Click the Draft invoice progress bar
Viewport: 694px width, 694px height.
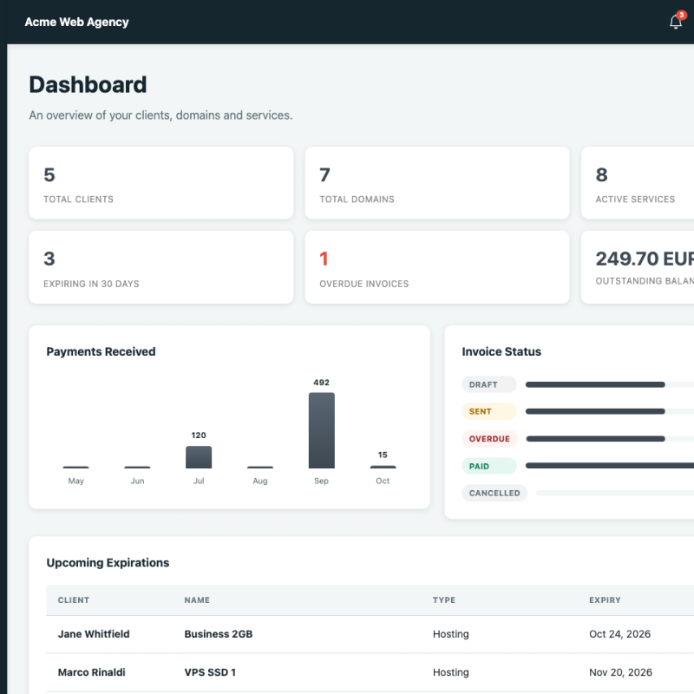tap(610, 384)
